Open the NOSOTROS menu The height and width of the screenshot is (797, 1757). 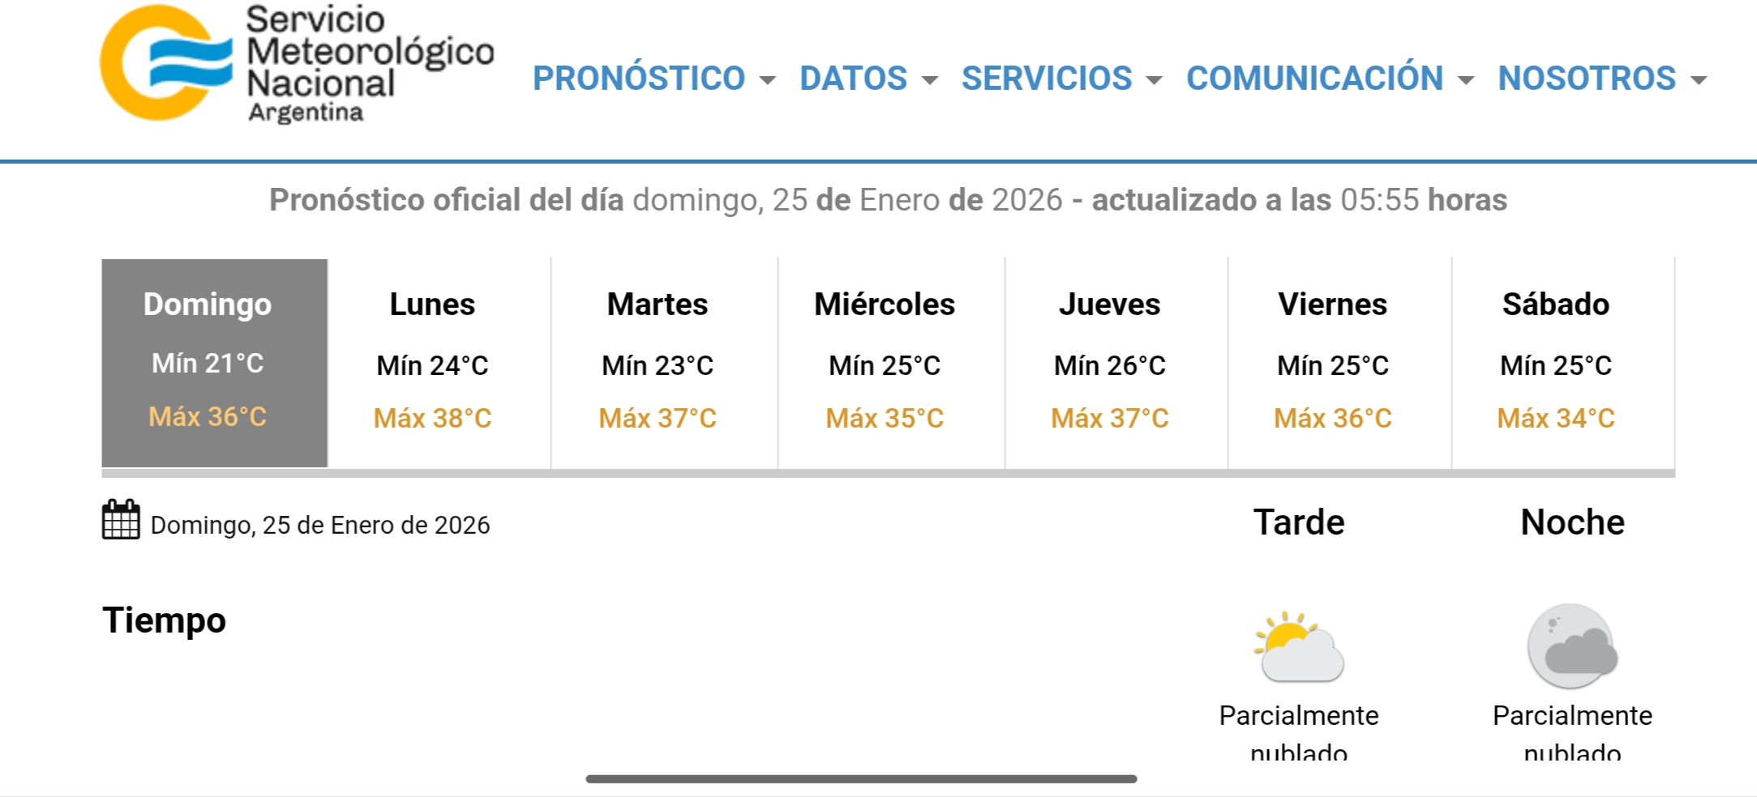pyautogui.click(x=1601, y=79)
